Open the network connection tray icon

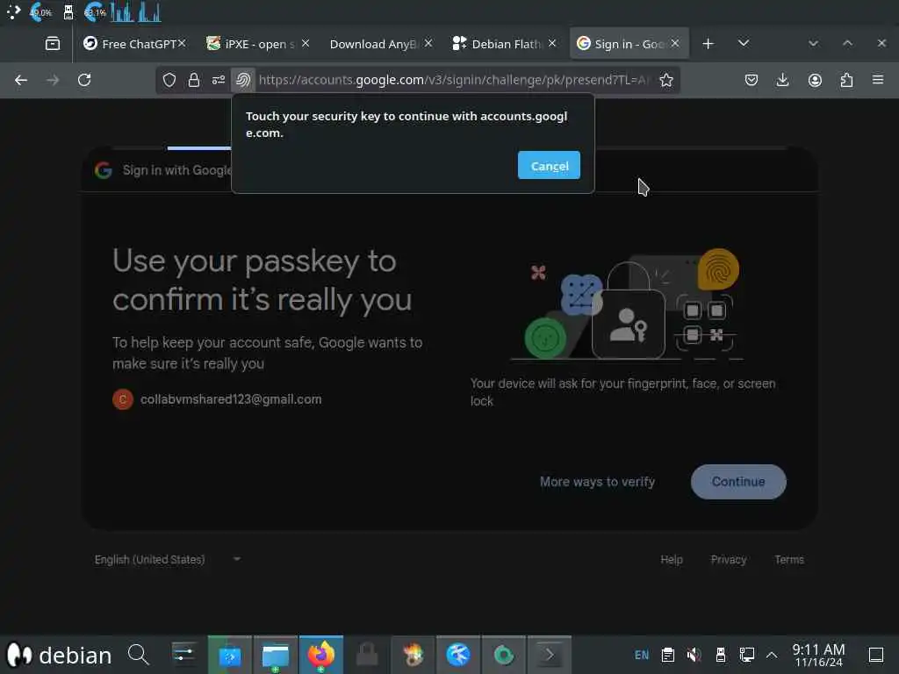pyautogui.click(x=746, y=655)
